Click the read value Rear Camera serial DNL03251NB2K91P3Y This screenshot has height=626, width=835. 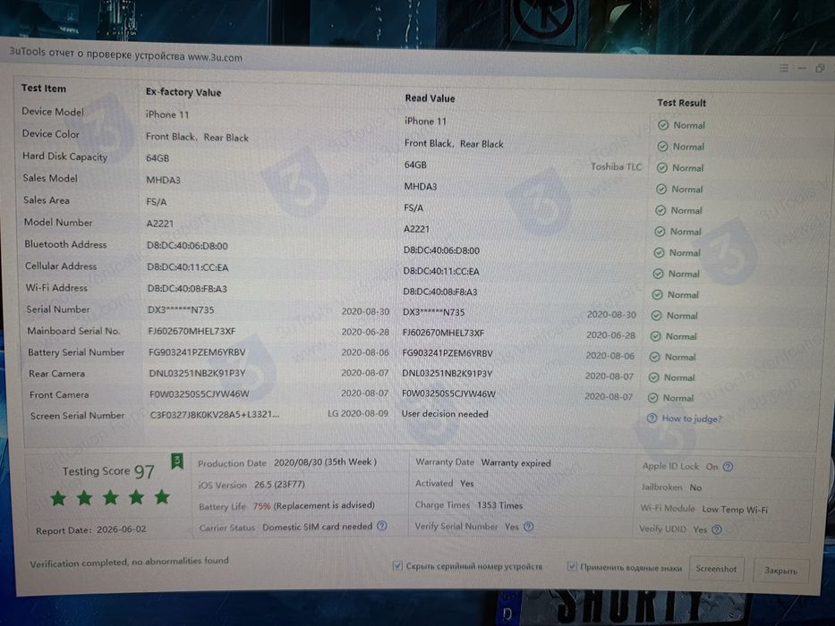click(x=447, y=374)
